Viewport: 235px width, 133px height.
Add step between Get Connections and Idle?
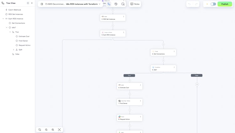tap(163, 61)
